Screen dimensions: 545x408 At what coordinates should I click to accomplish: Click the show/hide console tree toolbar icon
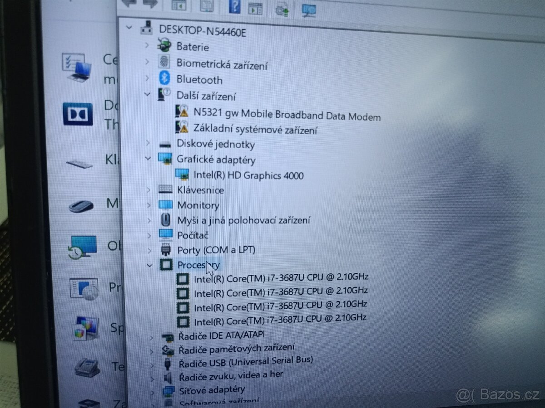tap(179, 6)
